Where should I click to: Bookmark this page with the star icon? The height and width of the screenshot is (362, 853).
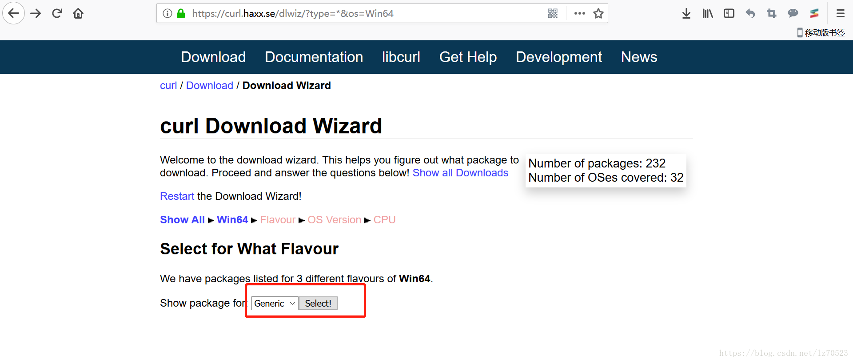[598, 13]
